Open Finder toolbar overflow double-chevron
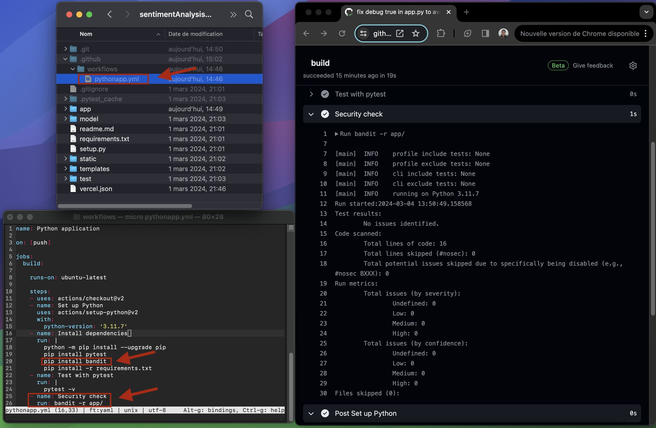The width and height of the screenshot is (656, 428). click(x=233, y=14)
